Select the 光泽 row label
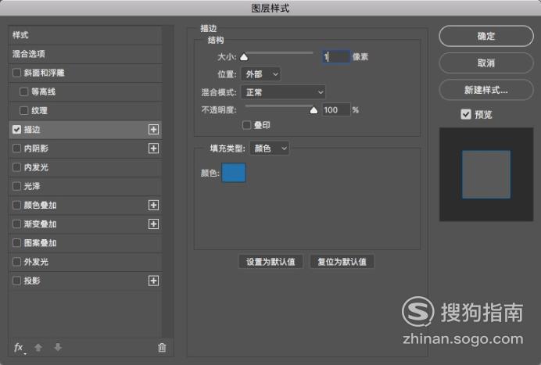The image size is (541, 365). tap(32, 186)
